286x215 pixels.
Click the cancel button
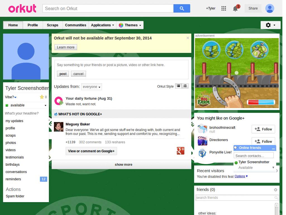pos(78,74)
